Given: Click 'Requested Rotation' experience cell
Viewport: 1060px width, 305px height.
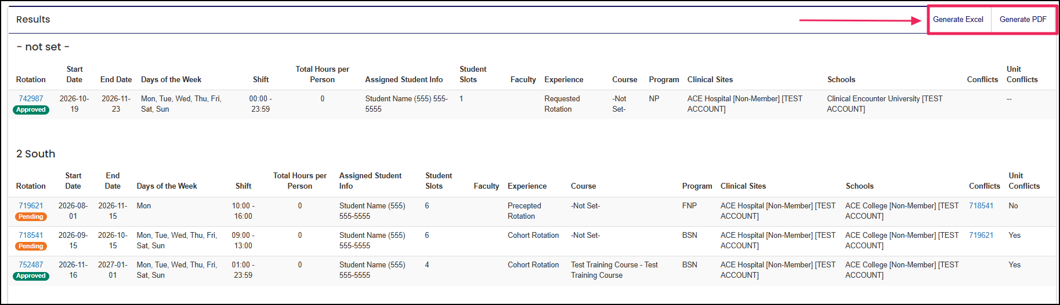Looking at the screenshot, I should [x=562, y=104].
